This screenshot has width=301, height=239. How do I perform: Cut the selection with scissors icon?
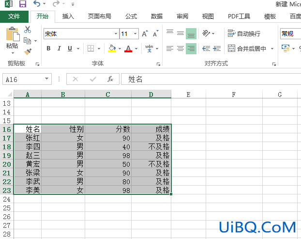tap(28, 30)
